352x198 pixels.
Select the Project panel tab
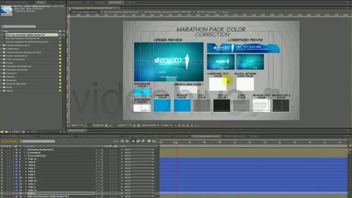click(x=40, y=2)
